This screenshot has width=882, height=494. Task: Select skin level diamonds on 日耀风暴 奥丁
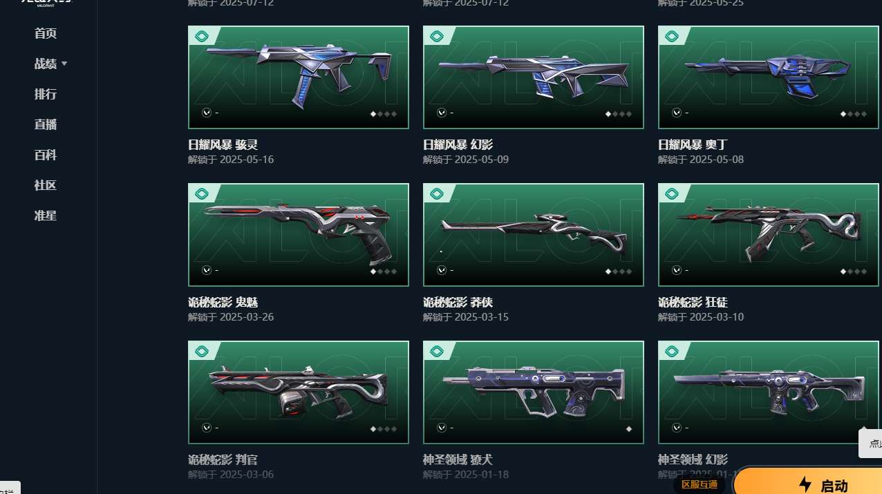click(854, 114)
